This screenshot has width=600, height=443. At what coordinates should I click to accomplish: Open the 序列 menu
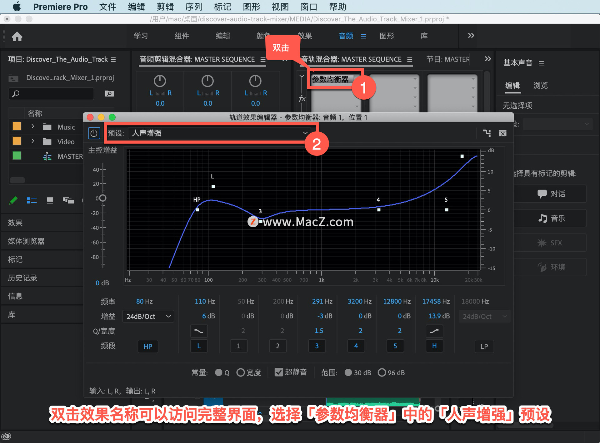pyautogui.click(x=194, y=7)
